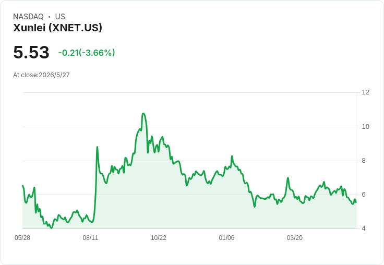Click the At close:2026/5/27 date text

41,75
